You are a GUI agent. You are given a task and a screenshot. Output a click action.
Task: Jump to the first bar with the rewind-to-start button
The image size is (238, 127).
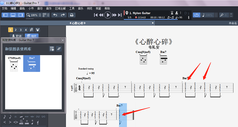tap(96, 15)
